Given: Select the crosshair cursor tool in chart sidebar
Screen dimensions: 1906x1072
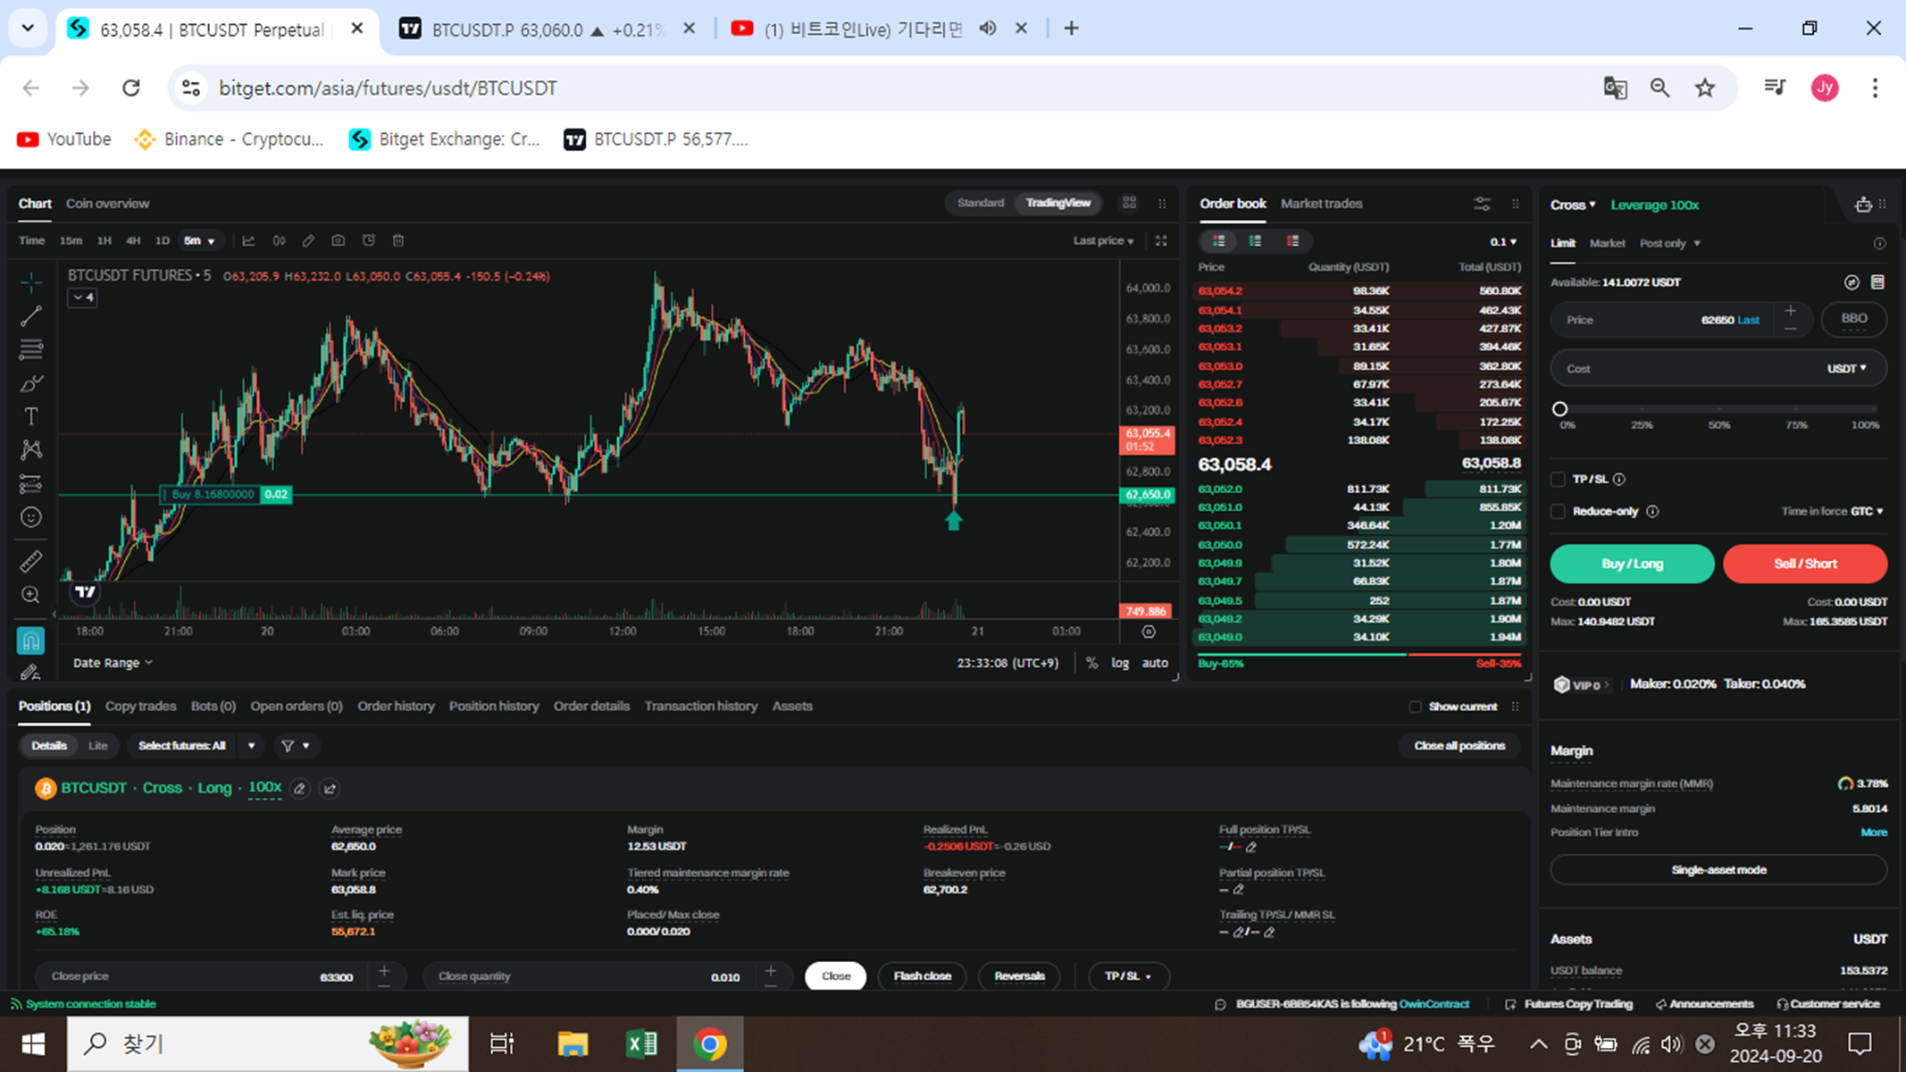Looking at the screenshot, I should click(31, 282).
